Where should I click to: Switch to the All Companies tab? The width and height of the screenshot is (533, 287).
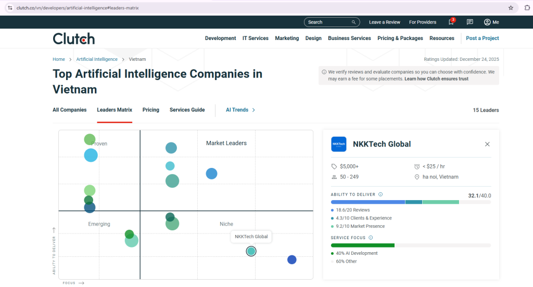coord(69,110)
